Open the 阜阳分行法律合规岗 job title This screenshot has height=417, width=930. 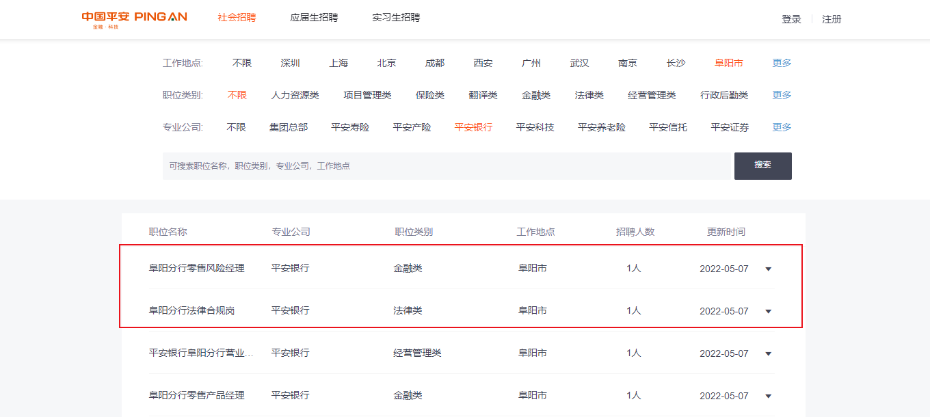pos(192,310)
